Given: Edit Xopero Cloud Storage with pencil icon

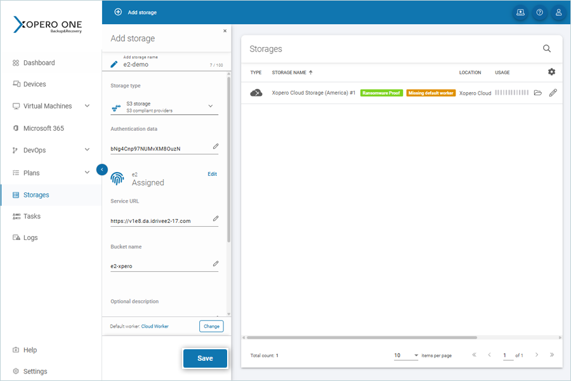Looking at the screenshot, I should pyautogui.click(x=553, y=93).
